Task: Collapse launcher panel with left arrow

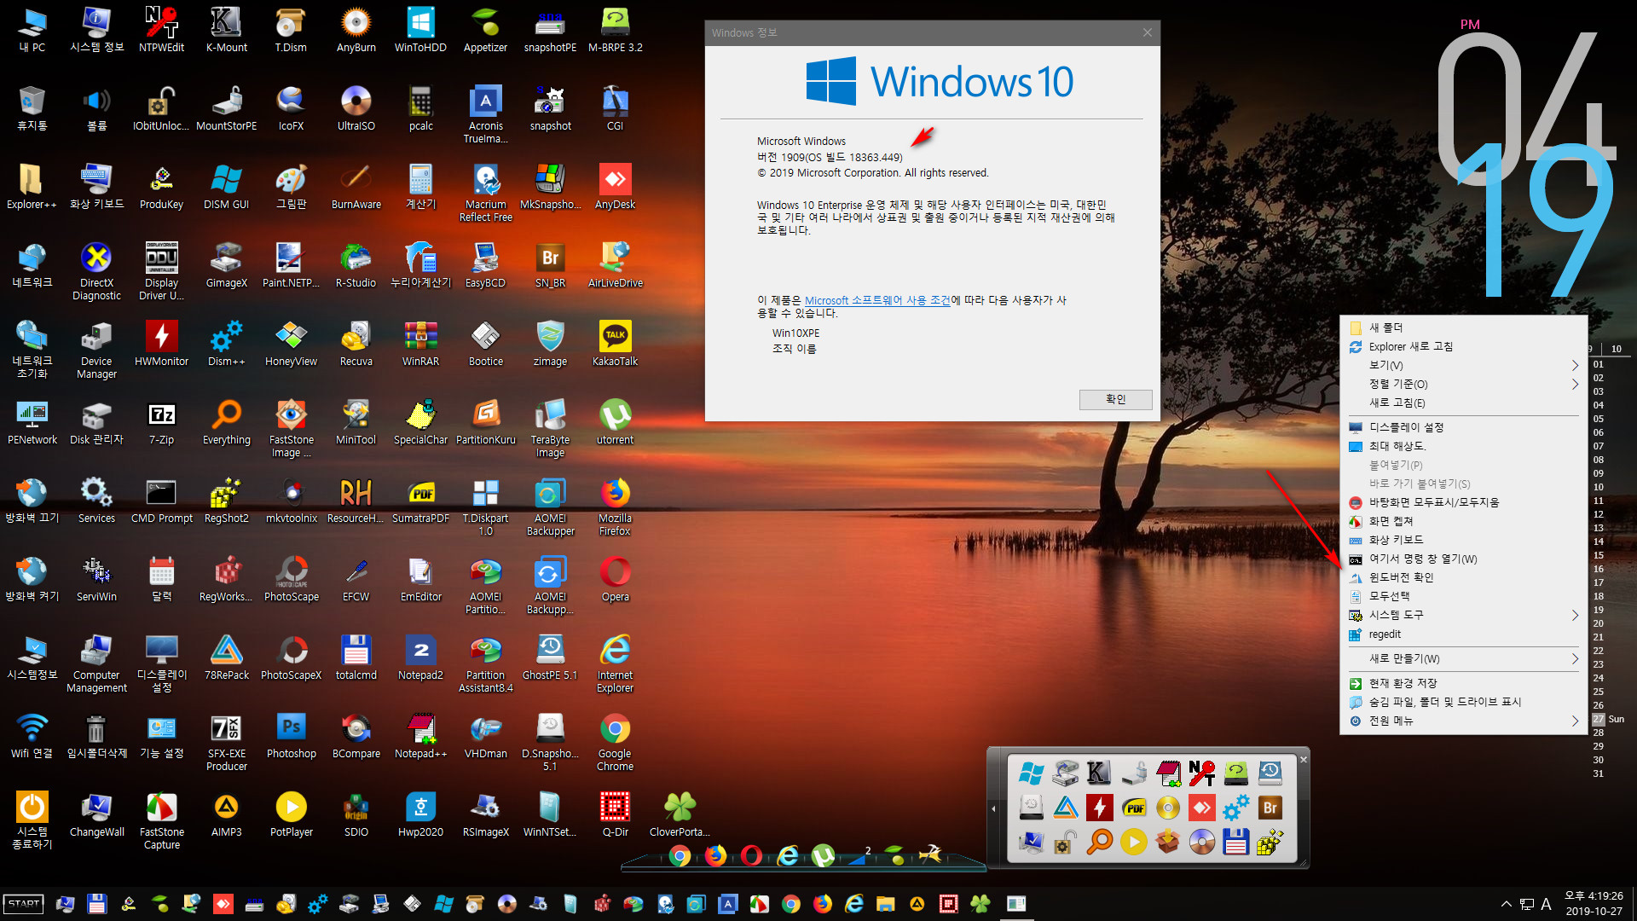Action: click(x=993, y=808)
